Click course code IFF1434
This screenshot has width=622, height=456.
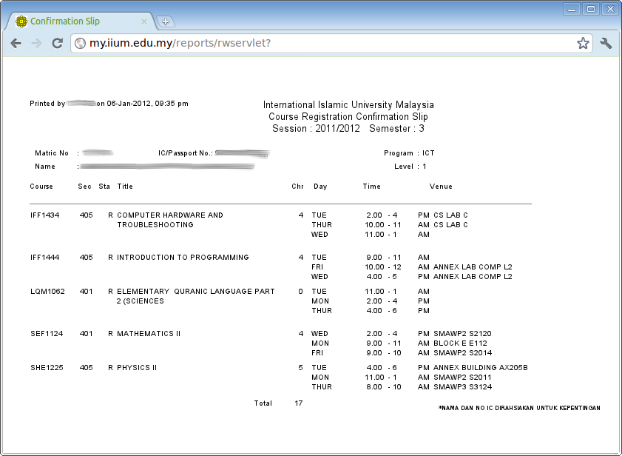pos(45,215)
